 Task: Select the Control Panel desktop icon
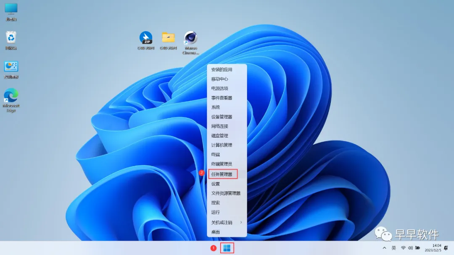(x=11, y=70)
